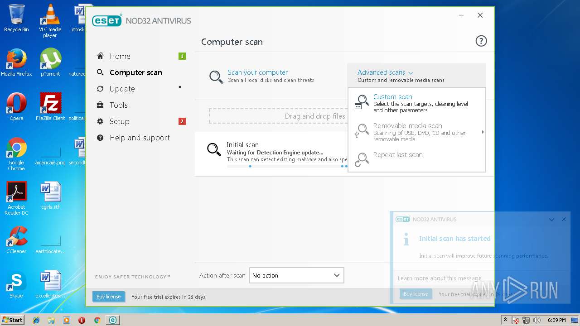Open Acrobat Reader DC desktop shortcut
580x326 pixels.
16,199
